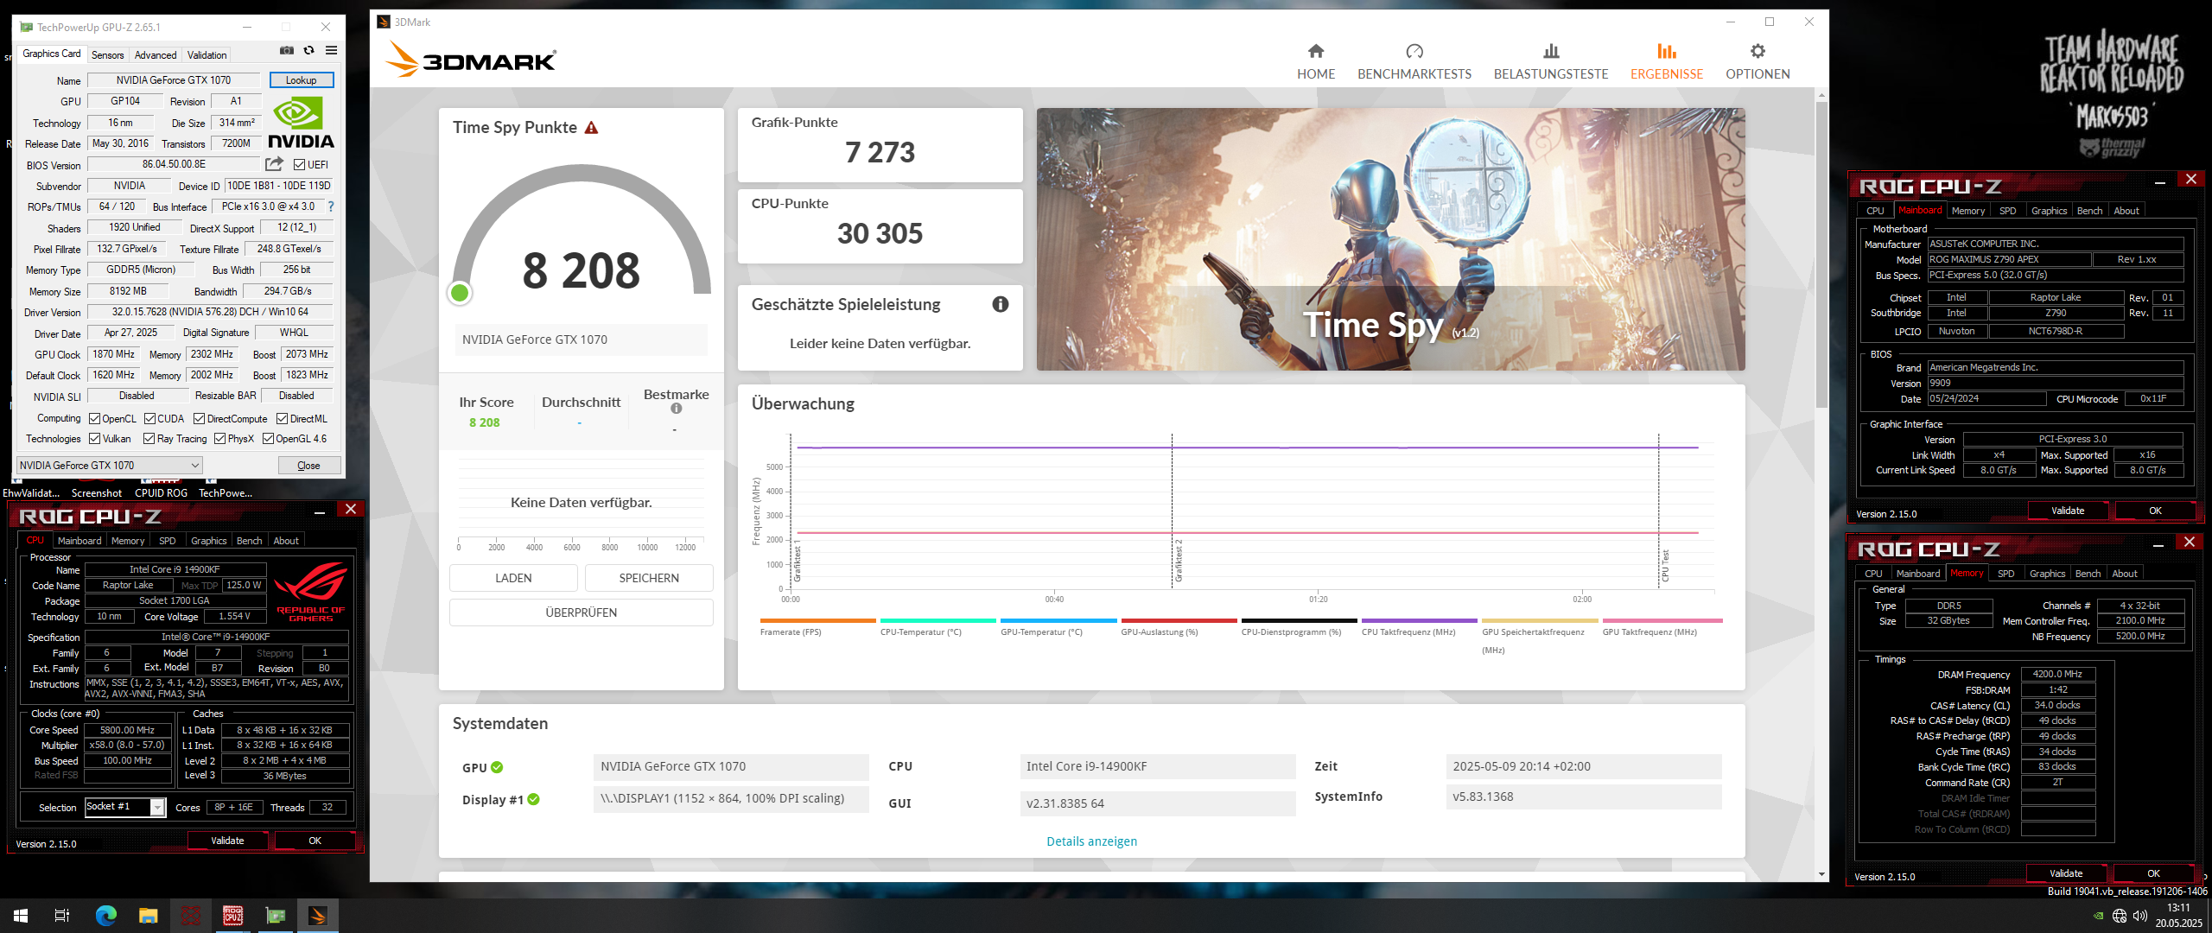
Task: Click the clock date in the taskbar
Action: (x=2178, y=916)
